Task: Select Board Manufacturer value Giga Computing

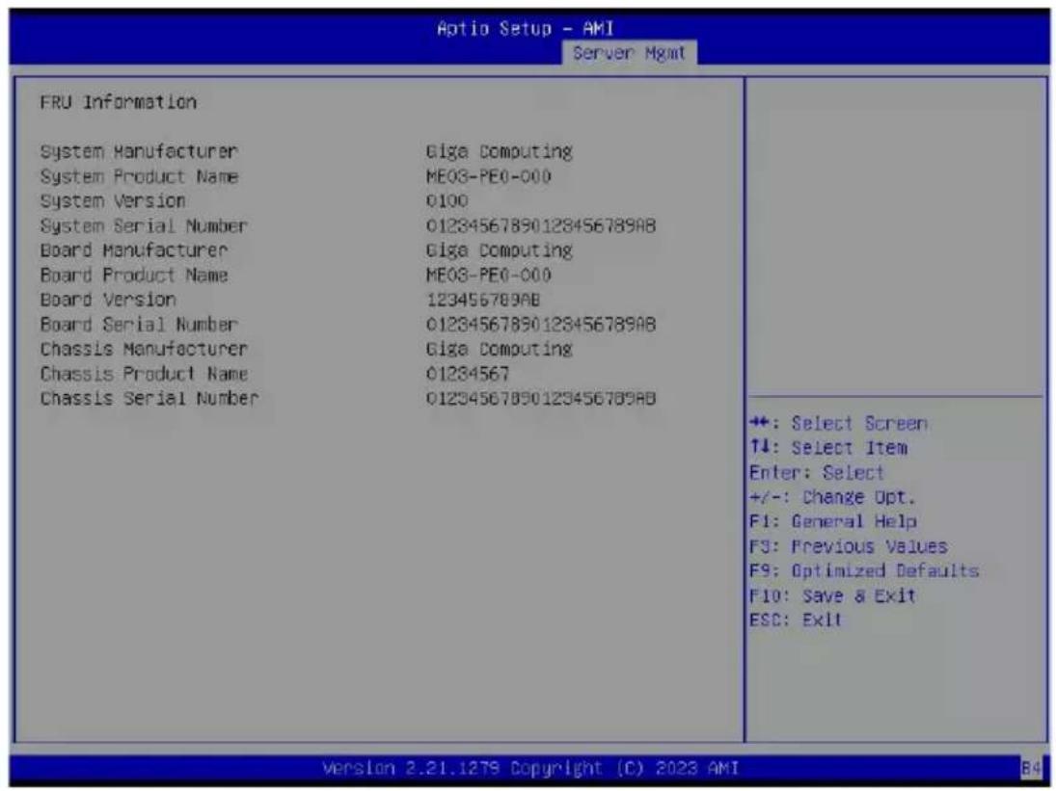Action: pos(499,250)
